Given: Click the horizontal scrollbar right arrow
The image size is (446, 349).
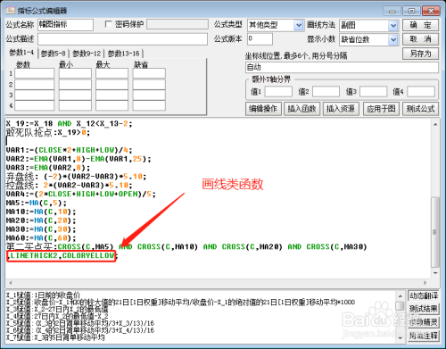Looking at the screenshot, I should (x=425, y=283).
